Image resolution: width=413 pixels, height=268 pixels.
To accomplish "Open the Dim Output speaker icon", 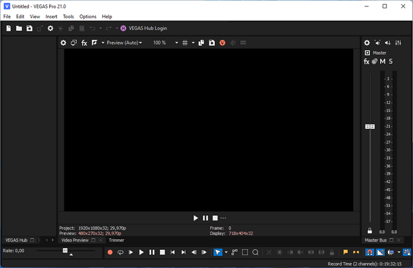I will tap(378, 43).
